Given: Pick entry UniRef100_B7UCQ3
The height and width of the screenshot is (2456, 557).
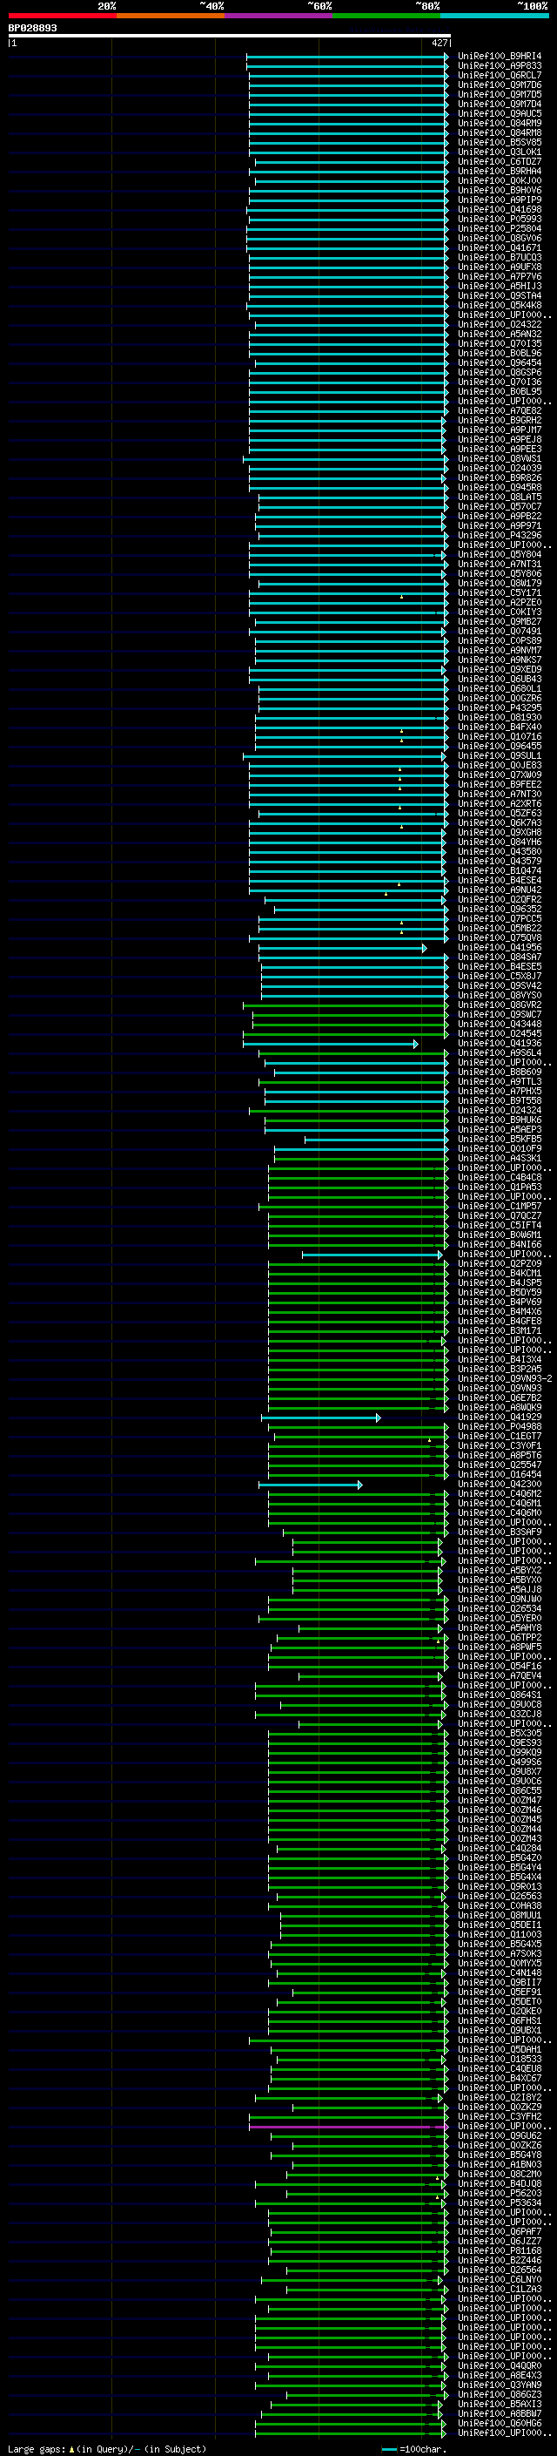Looking at the screenshot, I should [499, 257].
